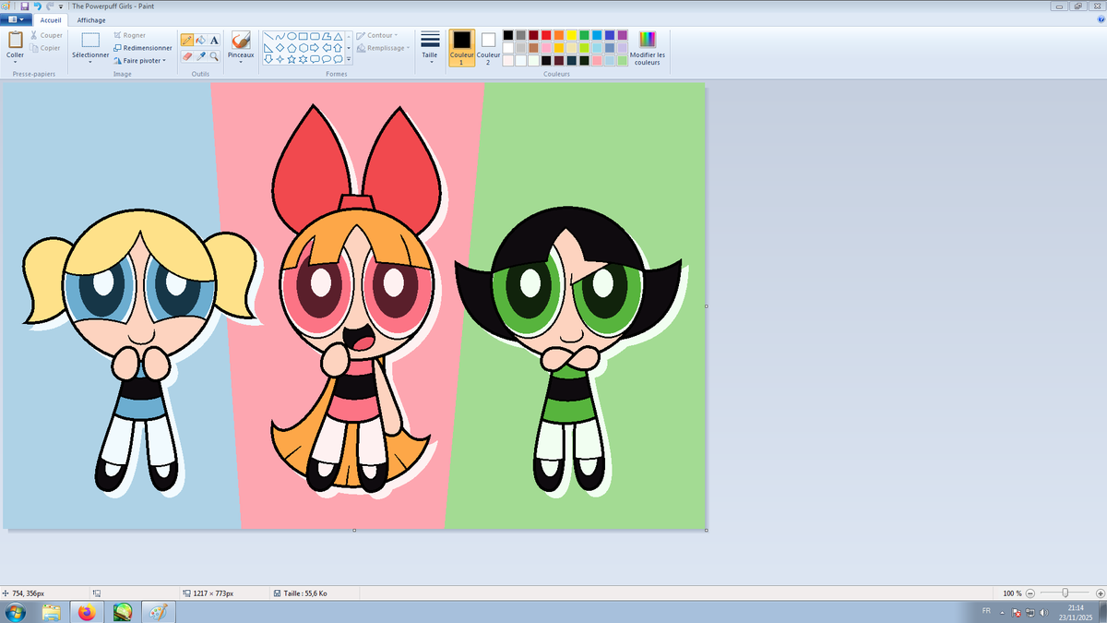This screenshot has height=623, width=1107.
Task: Open the Redimensionner dialog
Action: click(x=143, y=48)
